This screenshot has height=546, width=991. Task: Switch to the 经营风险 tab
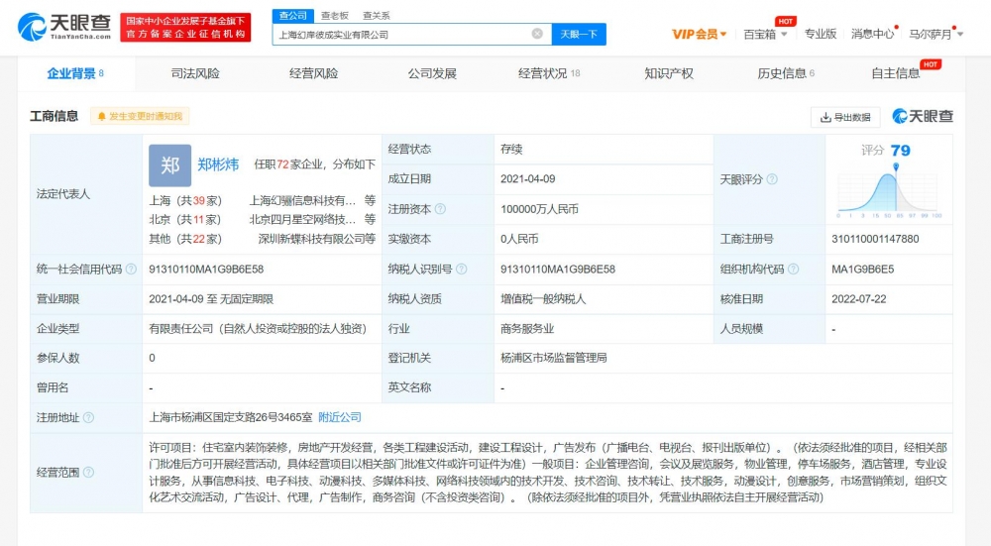pyautogui.click(x=313, y=73)
